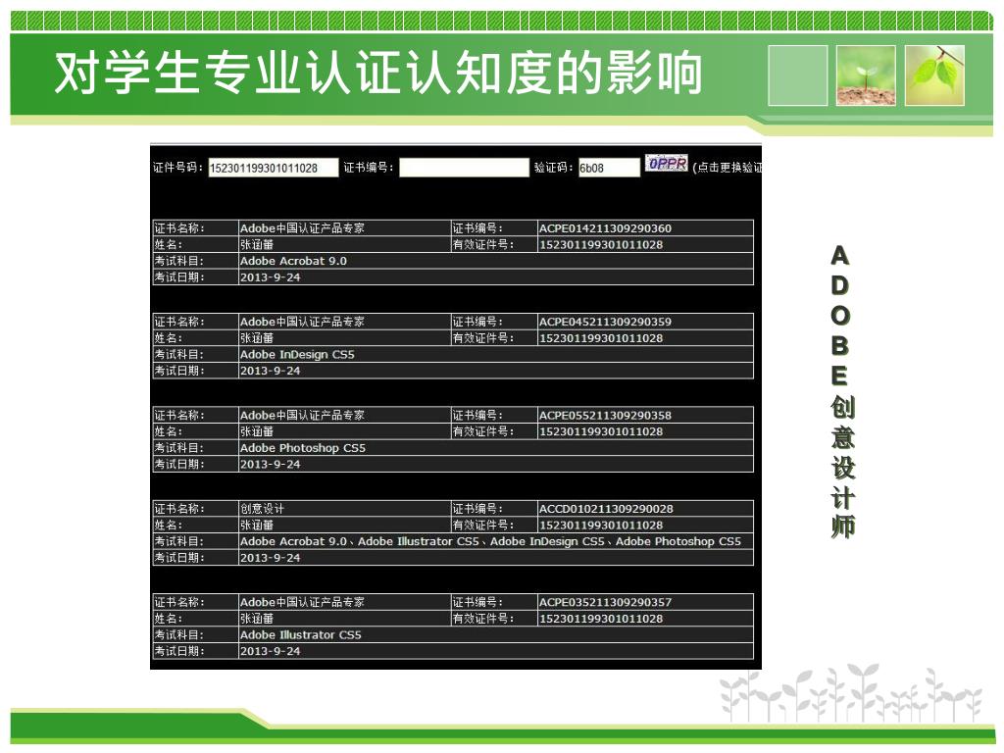Image resolution: width=1004 pixels, height=753 pixels.
Task: Click the ID number input field
Action: coord(273,168)
